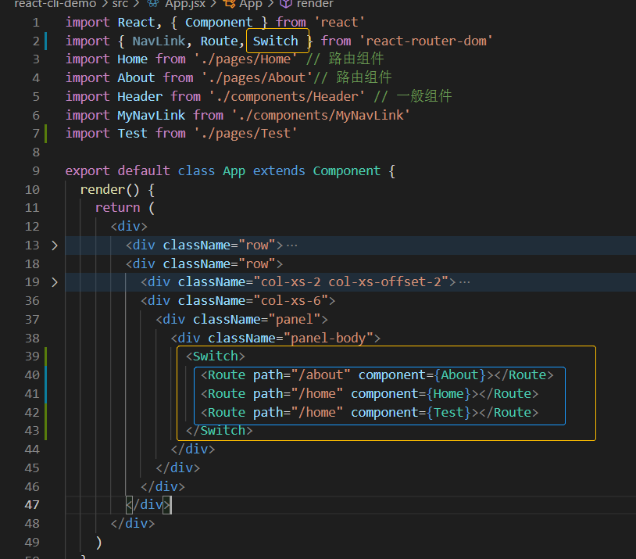This screenshot has width=636, height=559.
Task: Click './pages/About' import path
Action: click(x=257, y=78)
